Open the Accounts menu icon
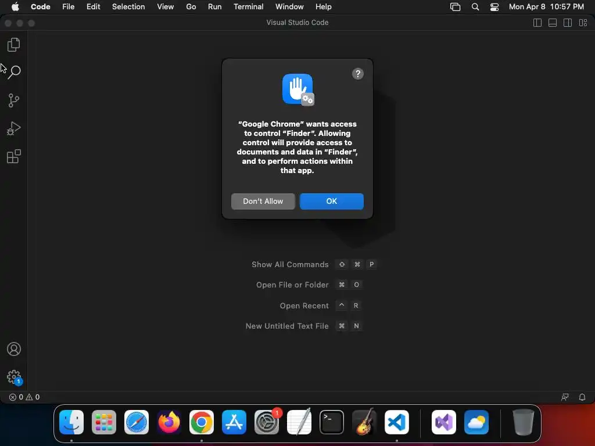The width and height of the screenshot is (595, 446). [x=14, y=349]
